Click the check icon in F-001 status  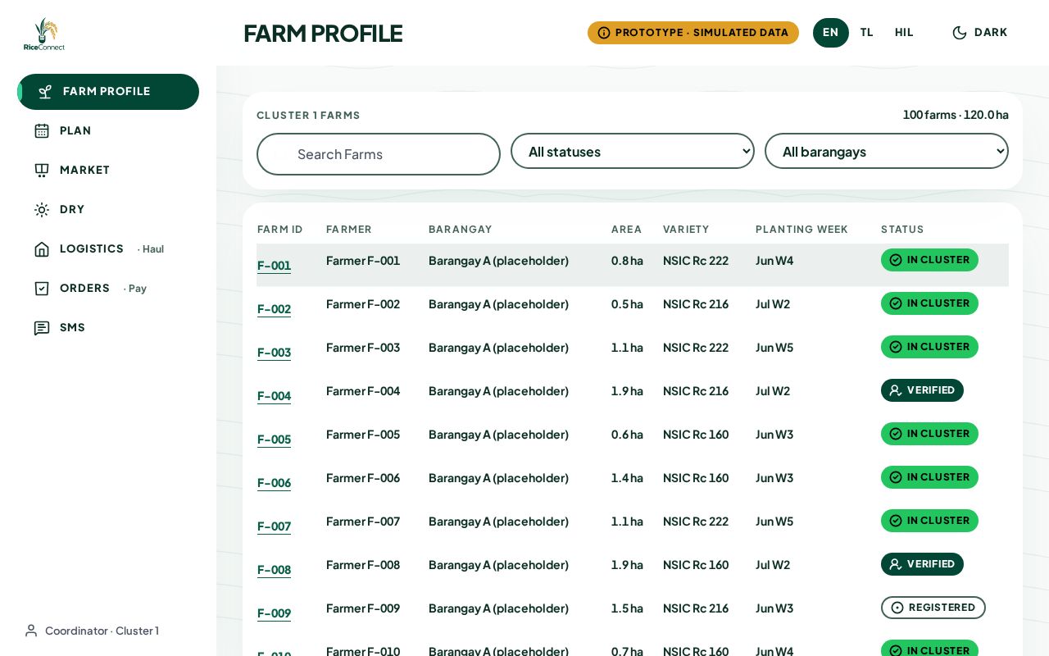click(x=896, y=260)
